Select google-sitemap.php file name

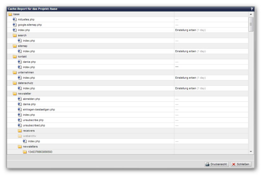click(30, 25)
